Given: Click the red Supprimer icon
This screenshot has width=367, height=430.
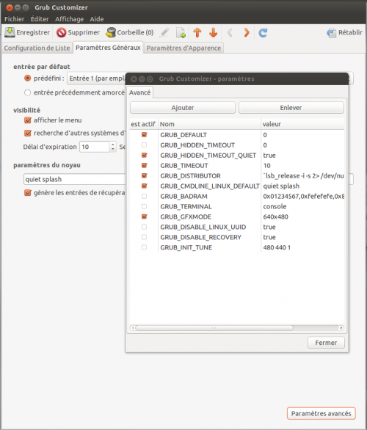Looking at the screenshot, I should tap(62, 32).
